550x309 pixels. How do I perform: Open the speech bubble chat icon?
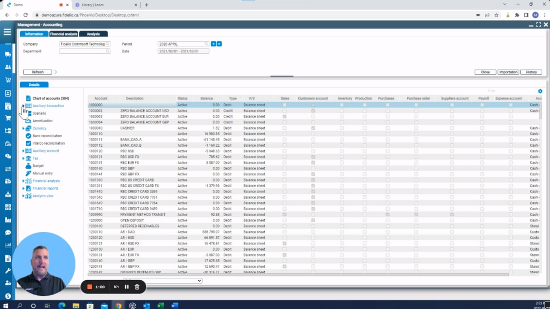[x=8, y=233]
